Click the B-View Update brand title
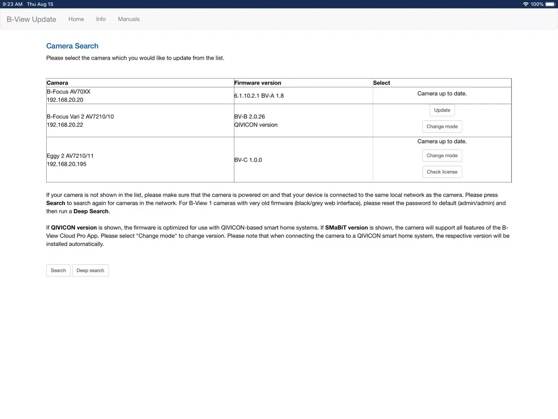 click(x=31, y=19)
